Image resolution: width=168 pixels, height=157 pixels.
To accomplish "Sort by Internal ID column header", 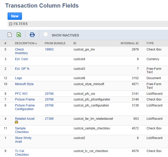I will coord(129,43).
